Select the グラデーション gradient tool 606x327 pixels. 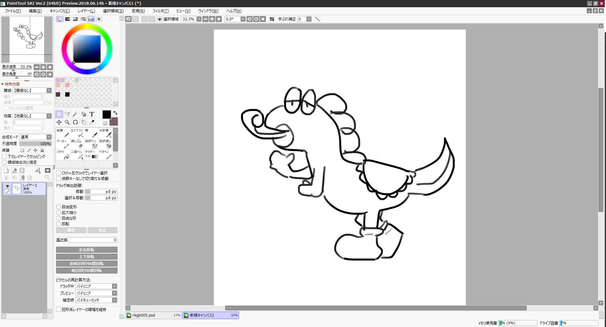pos(91,155)
